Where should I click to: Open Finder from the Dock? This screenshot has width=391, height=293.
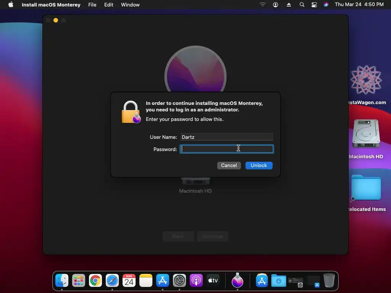tap(62, 280)
